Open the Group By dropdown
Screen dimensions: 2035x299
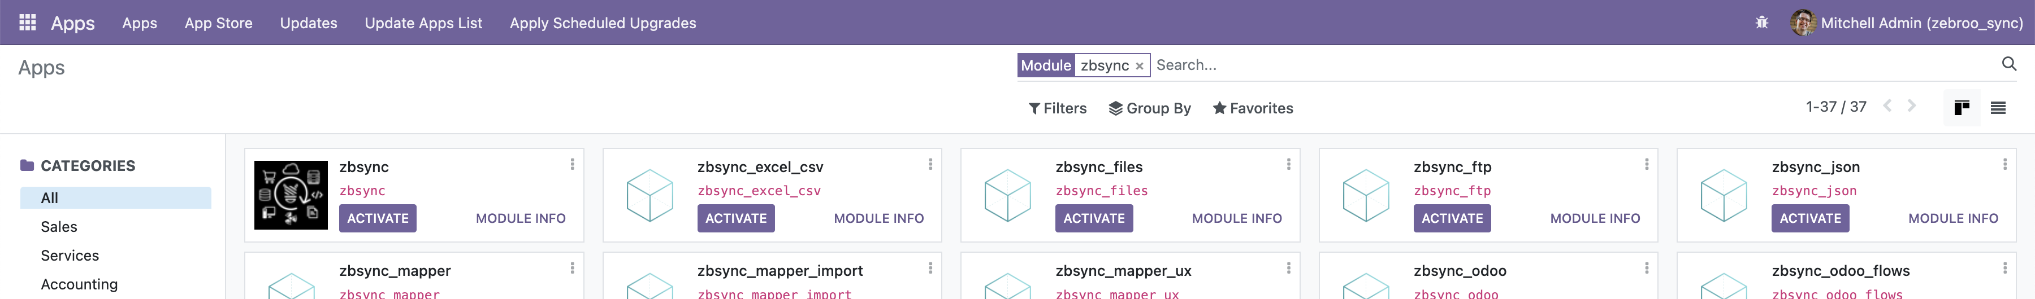(x=1149, y=109)
